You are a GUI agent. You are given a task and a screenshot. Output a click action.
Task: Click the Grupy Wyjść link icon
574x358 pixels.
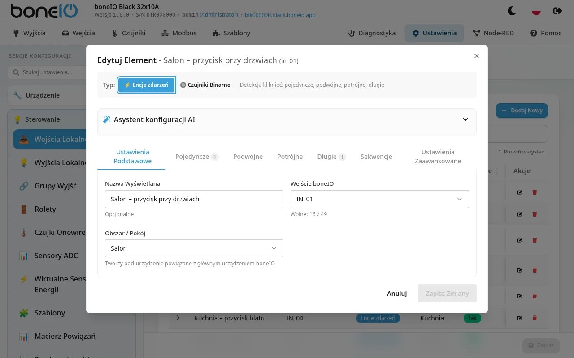tap(24, 186)
